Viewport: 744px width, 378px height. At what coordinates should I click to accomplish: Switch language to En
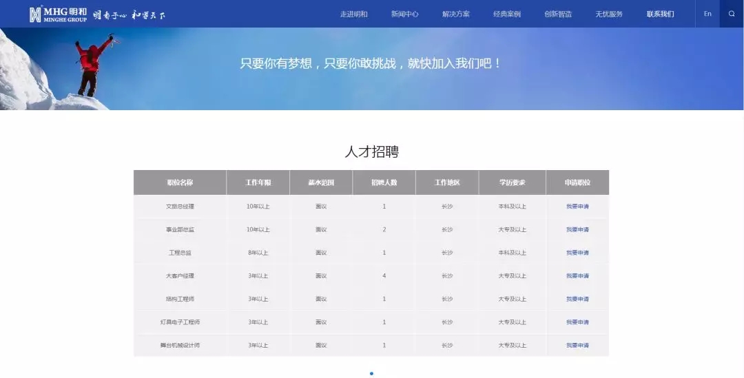(707, 14)
